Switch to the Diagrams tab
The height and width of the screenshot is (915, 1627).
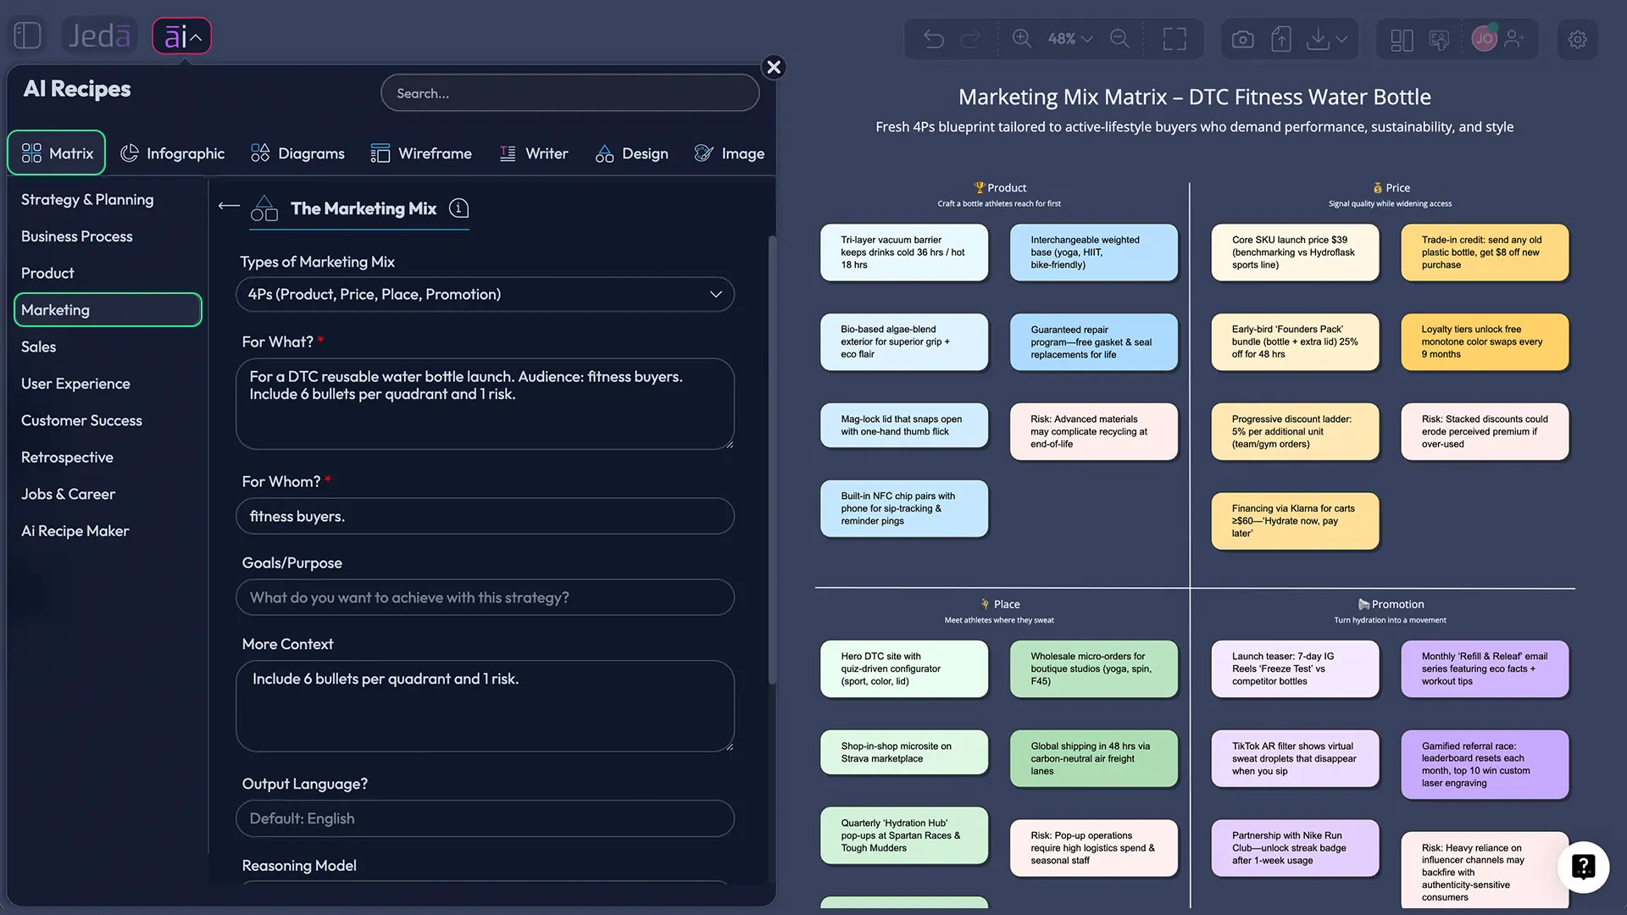pyautogui.click(x=298, y=153)
